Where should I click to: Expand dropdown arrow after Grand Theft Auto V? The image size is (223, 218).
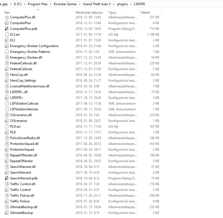coord(114,4)
